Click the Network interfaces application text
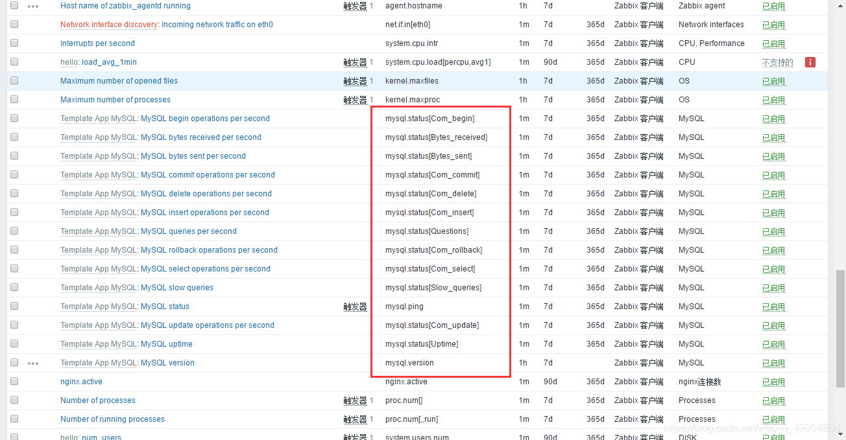 click(711, 25)
